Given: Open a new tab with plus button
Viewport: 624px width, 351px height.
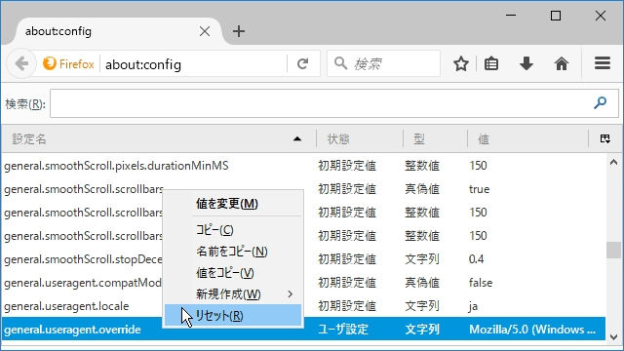Looking at the screenshot, I should (239, 31).
